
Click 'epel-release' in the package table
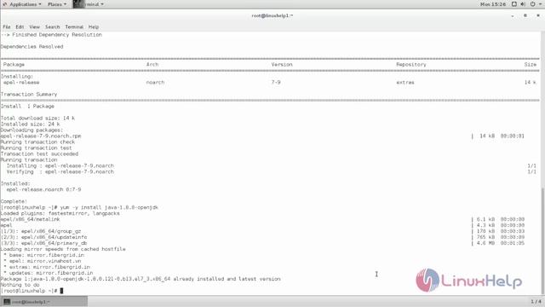click(21, 83)
